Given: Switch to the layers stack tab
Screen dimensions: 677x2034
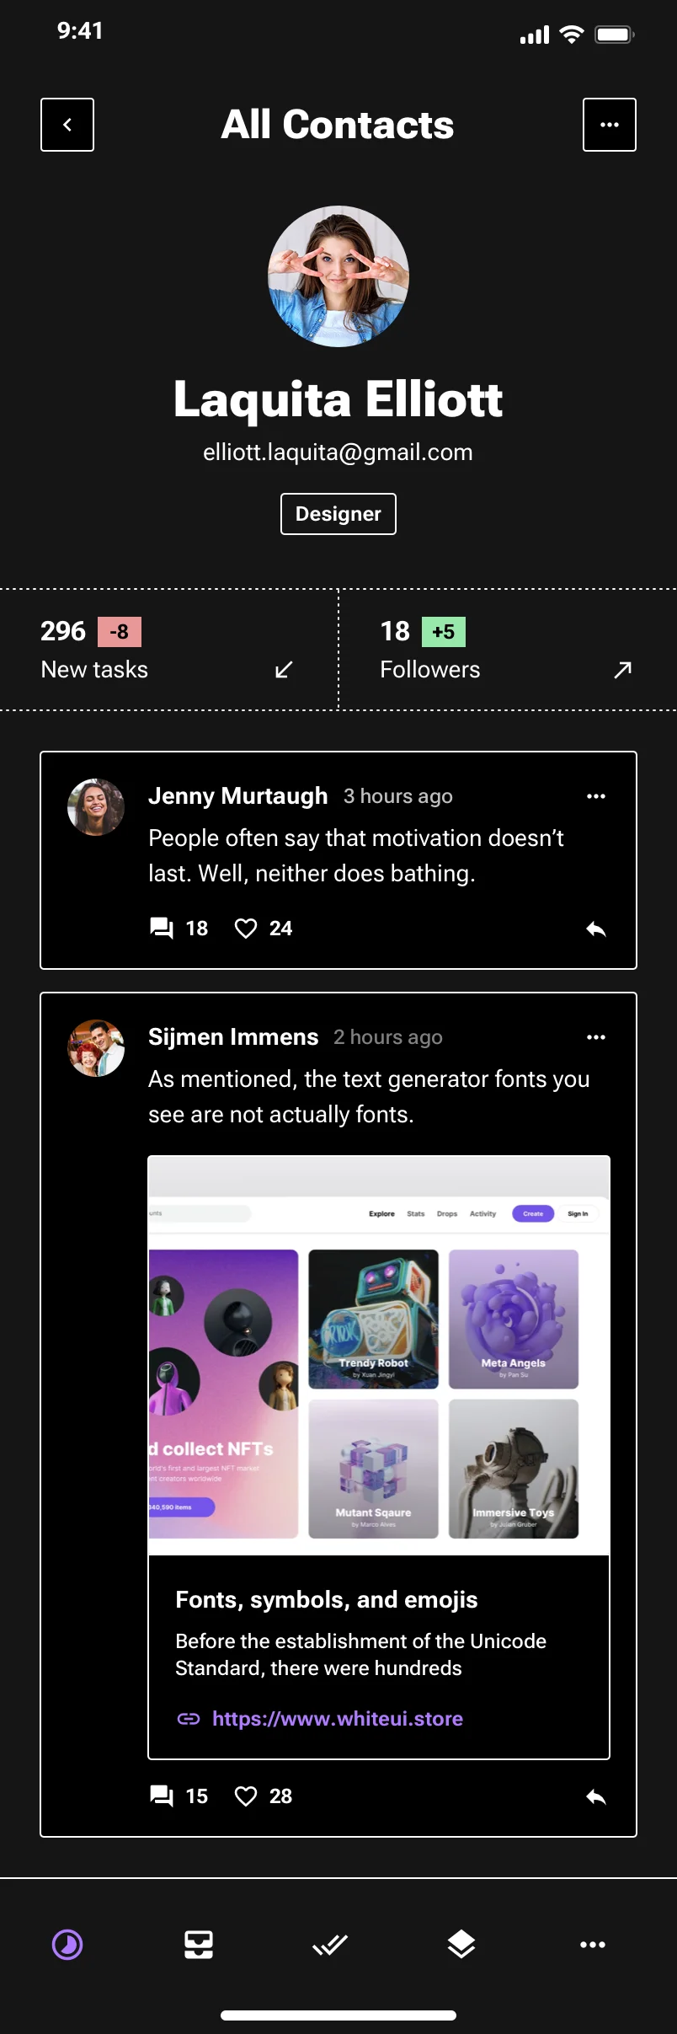Looking at the screenshot, I should (x=461, y=1945).
